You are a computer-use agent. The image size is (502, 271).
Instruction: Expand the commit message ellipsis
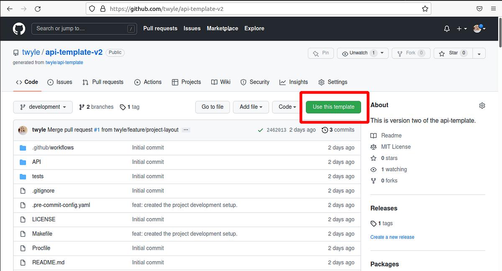(x=186, y=130)
